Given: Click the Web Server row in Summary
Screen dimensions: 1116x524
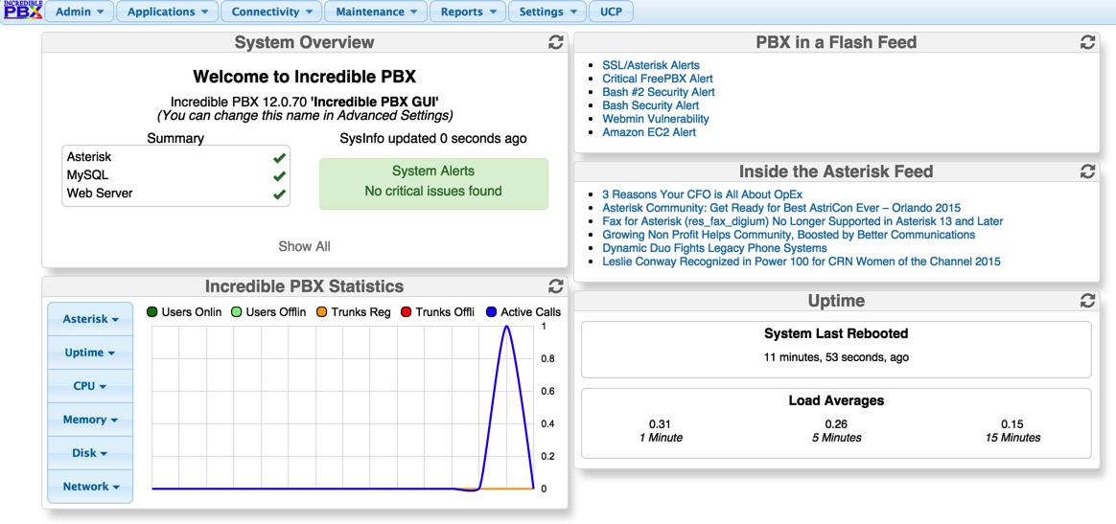Looking at the screenshot, I should tap(175, 194).
